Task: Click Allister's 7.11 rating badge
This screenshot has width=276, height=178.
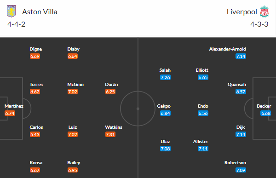Action: coord(203,149)
